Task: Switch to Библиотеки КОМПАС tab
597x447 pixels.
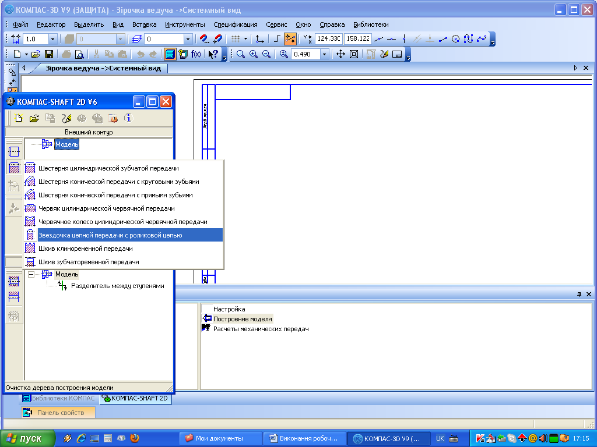Action: [59, 398]
